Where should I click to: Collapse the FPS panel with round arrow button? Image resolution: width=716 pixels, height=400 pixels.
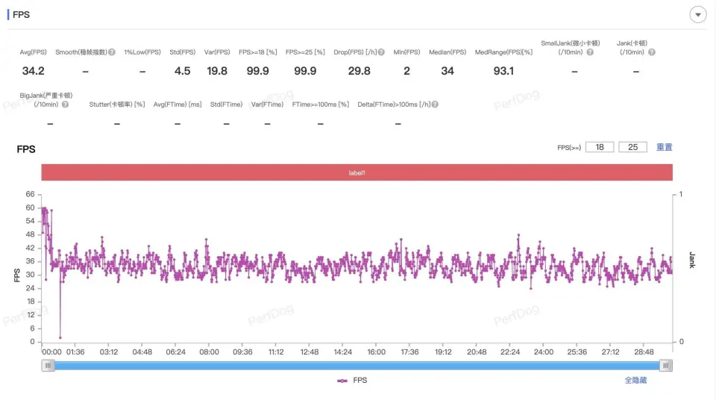pos(698,15)
